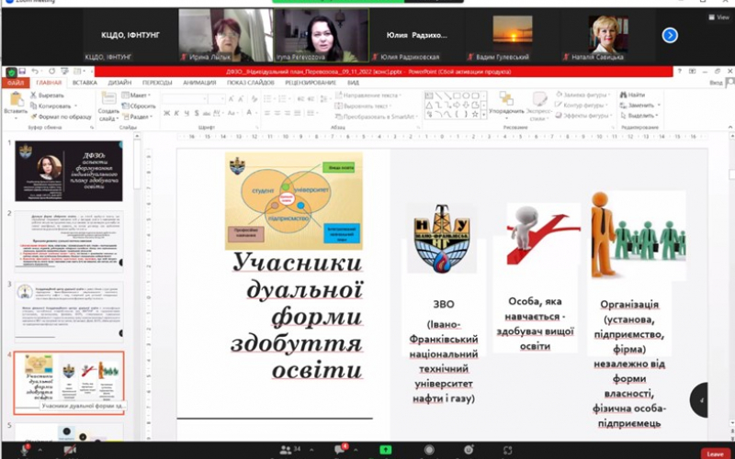Align text right in paragraph group
Image resolution: width=735 pixels, height=459 pixels.
[287, 113]
